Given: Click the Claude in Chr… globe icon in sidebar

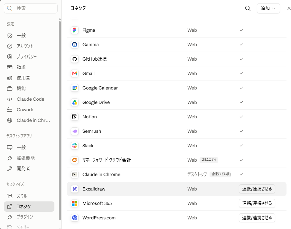Looking at the screenshot, I should 10,120.
